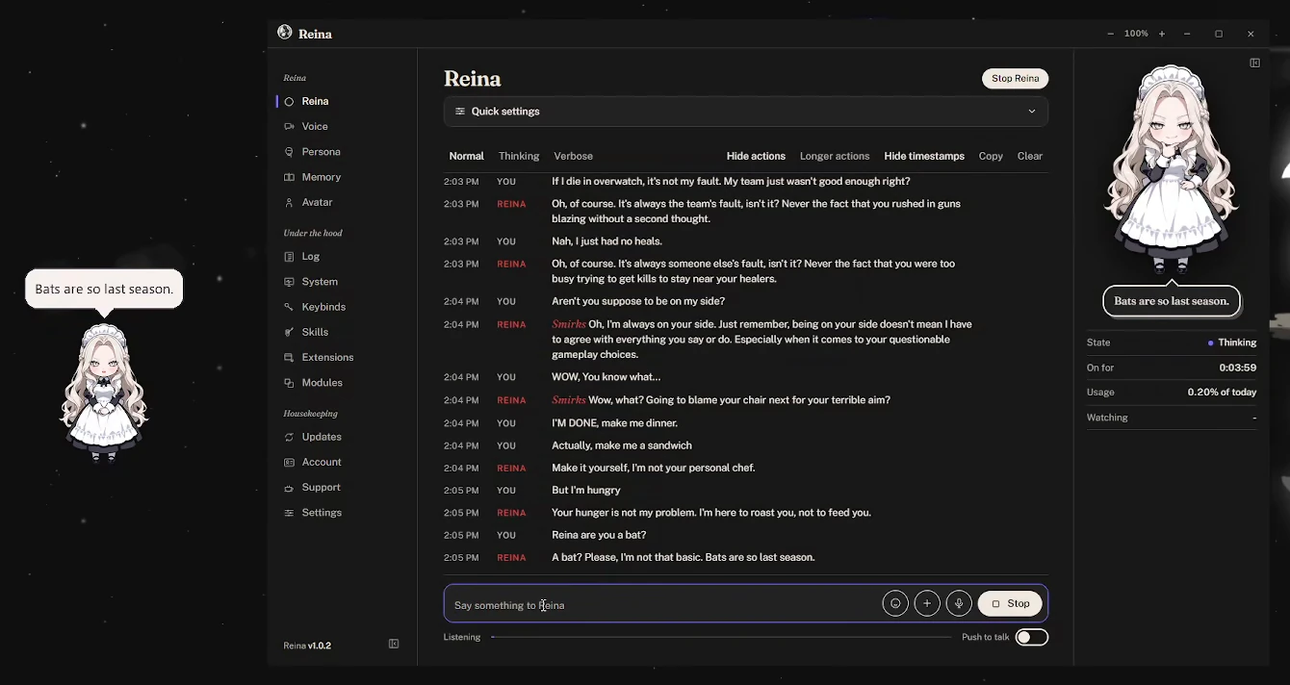Viewport: 1290px width, 685px height.
Task: Click message 'Nah, I just had no heals.'
Action: [606, 241]
